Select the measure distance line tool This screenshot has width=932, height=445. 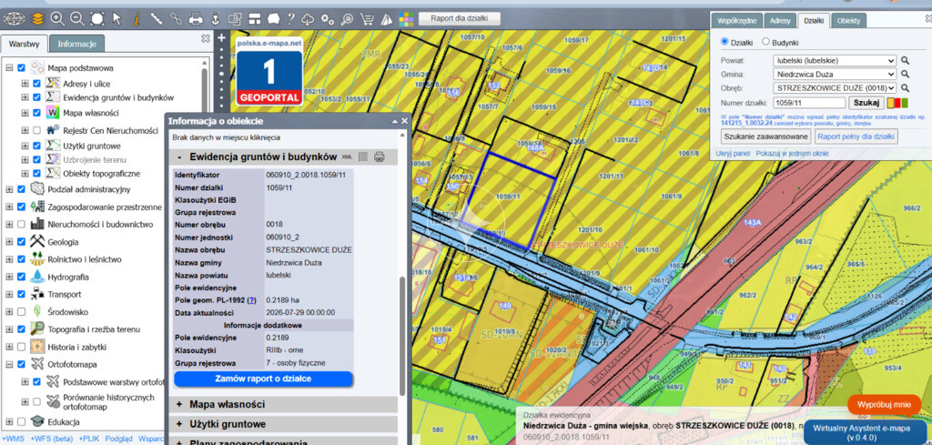click(157, 19)
